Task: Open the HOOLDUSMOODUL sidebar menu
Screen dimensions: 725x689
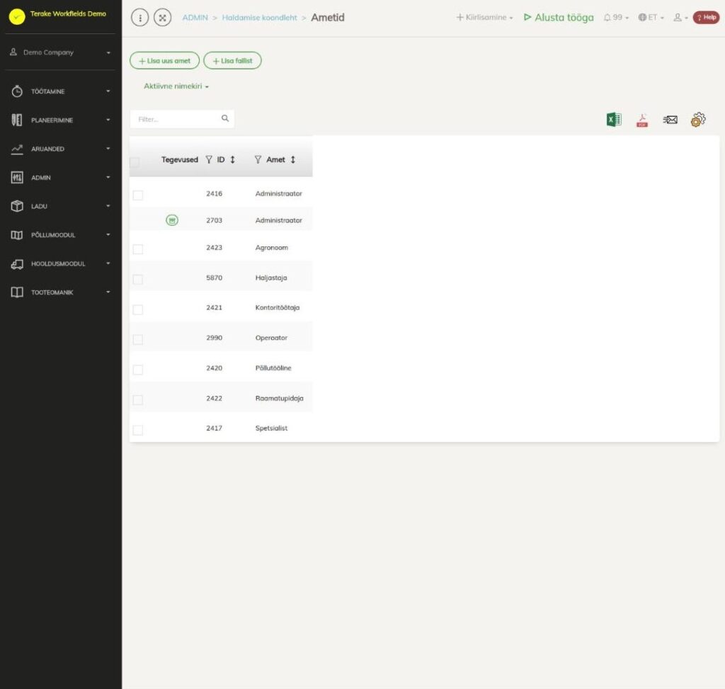Action: click(61, 263)
